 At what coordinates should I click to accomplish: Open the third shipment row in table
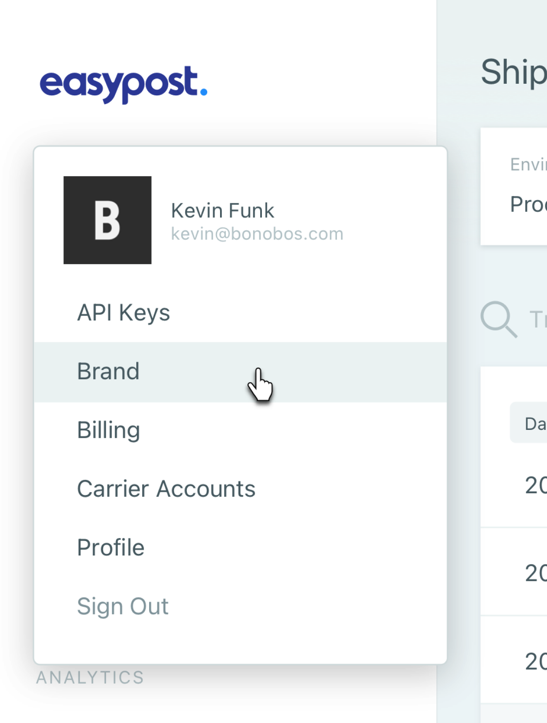coord(514,660)
